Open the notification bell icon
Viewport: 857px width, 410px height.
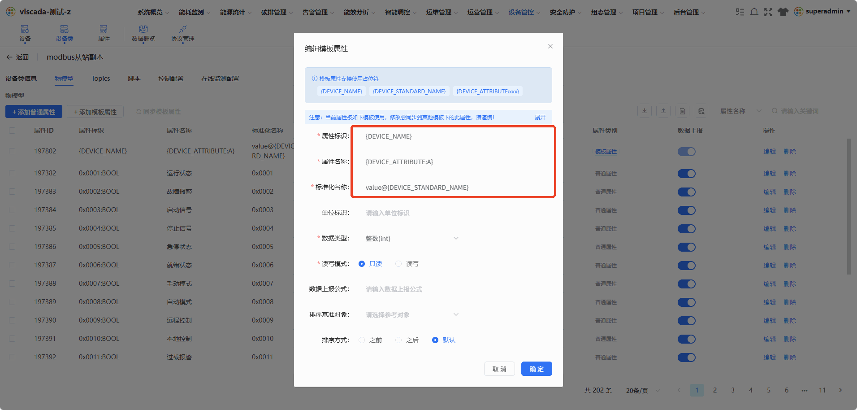[x=754, y=12]
